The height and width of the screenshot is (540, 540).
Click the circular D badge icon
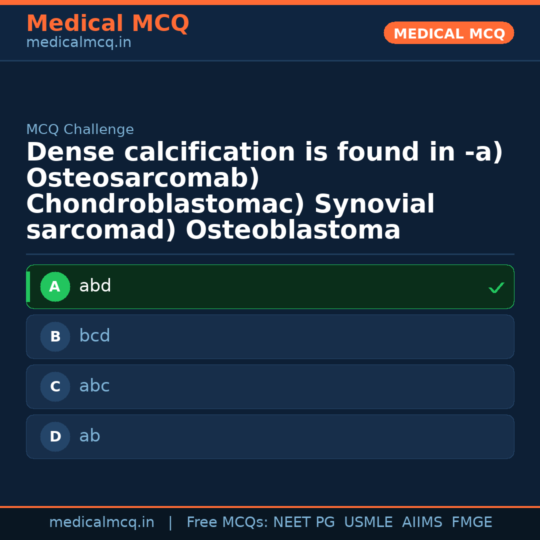[55, 436]
